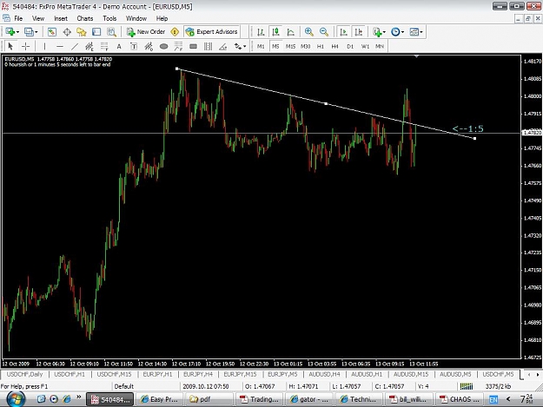Toggle Chart Shift icon
This screenshot has height=407, width=543.
click(x=359, y=32)
